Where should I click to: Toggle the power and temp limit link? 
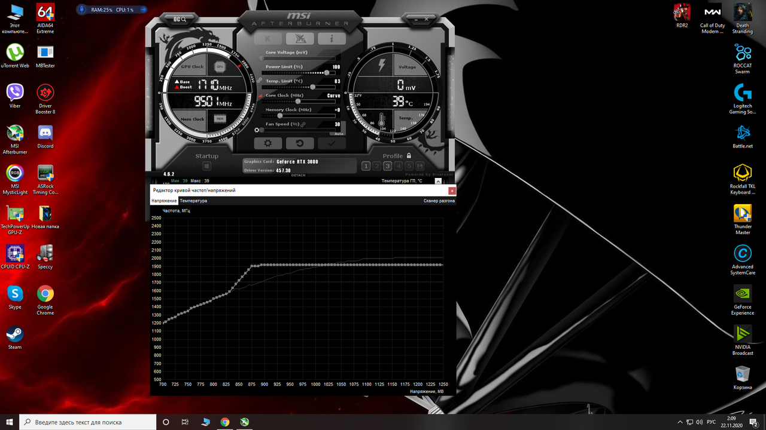click(260, 79)
